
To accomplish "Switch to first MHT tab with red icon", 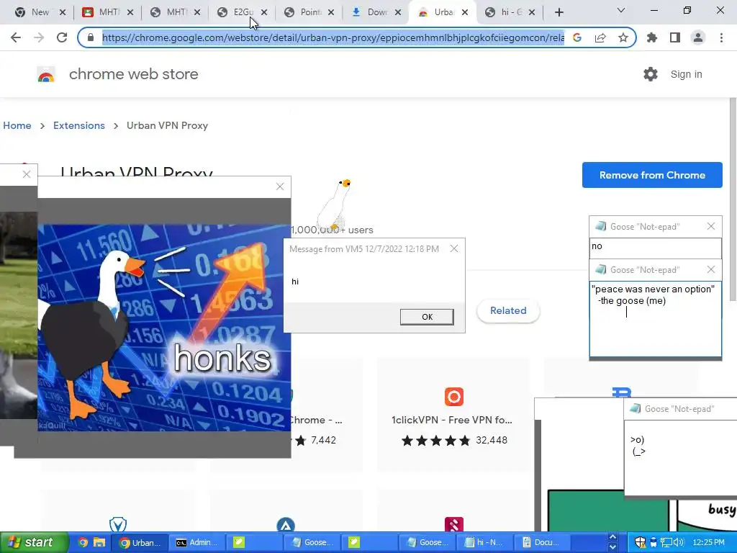I will [108, 13].
